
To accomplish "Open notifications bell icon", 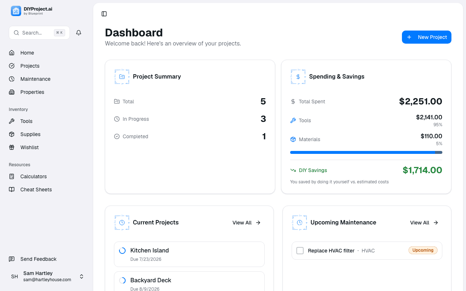I will [x=79, y=33].
